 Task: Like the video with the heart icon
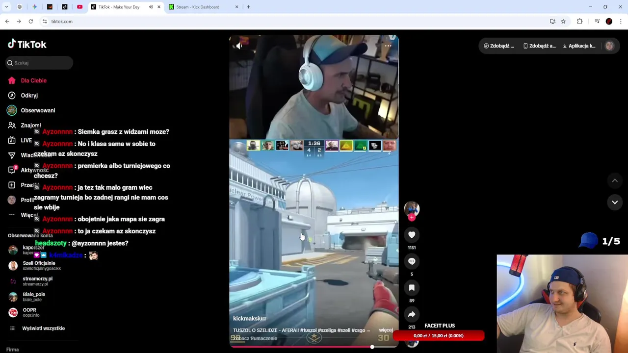pyautogui.click(x=412, y=235)
